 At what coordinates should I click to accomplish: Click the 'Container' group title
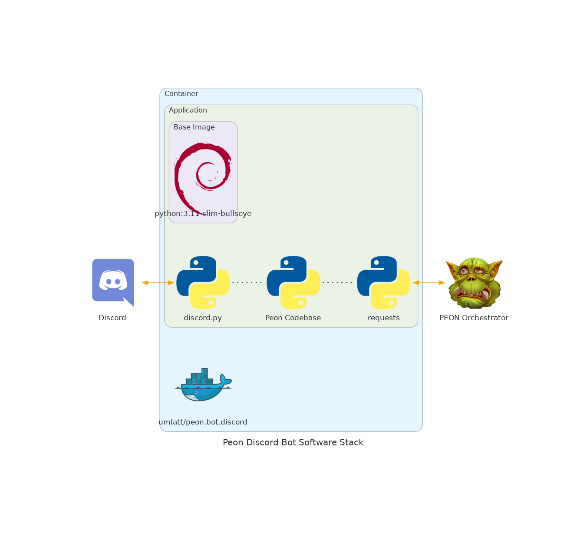181,93
